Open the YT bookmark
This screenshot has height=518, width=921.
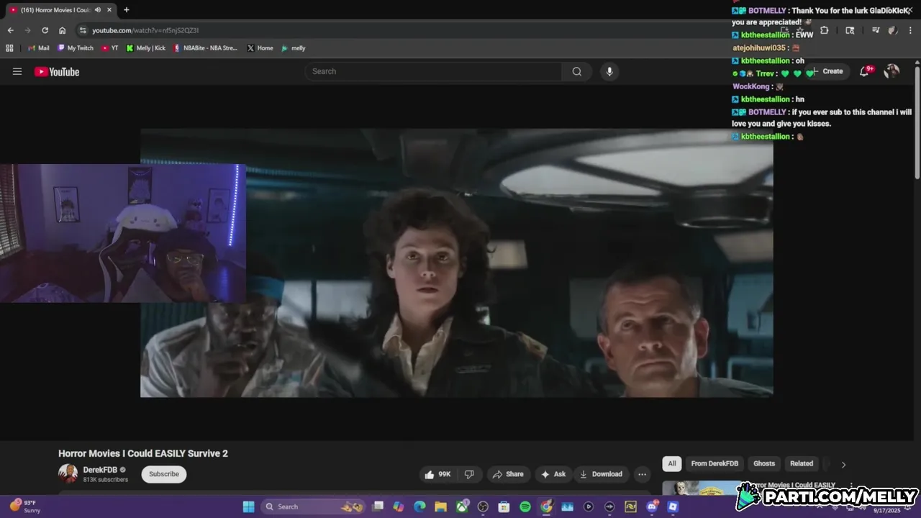click(x=110, y=48)
